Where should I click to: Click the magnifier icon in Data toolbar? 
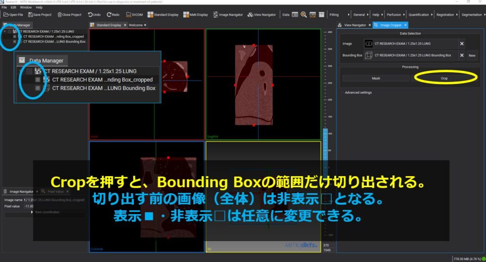tap(304, 15)
